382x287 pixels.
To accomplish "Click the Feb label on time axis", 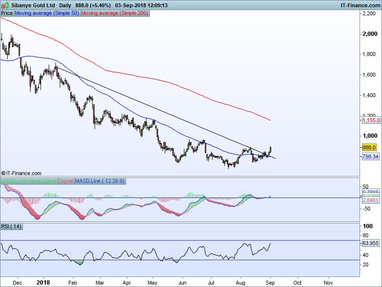I will [x=73, y=283].
